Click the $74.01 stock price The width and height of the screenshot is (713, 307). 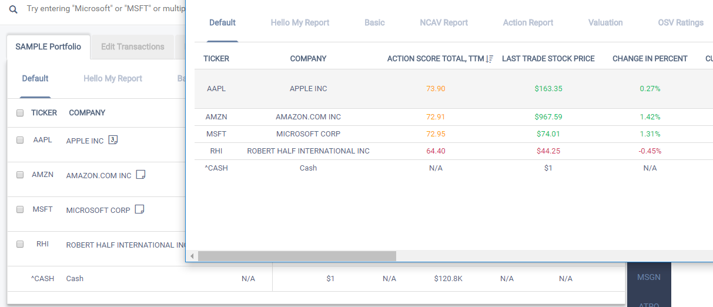click(548, 134)
